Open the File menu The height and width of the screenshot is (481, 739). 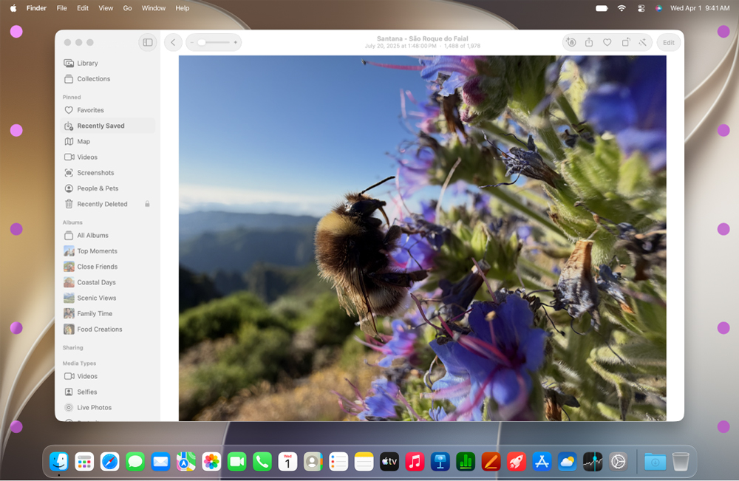[62, 8]
